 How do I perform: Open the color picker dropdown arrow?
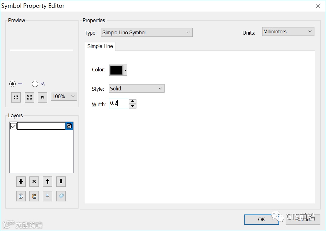(125, 70)
